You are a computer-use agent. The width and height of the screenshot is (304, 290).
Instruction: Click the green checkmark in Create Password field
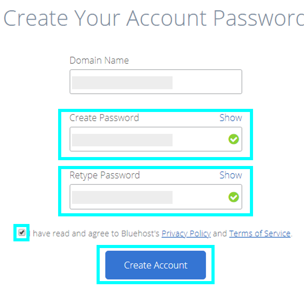pos(234,139)
